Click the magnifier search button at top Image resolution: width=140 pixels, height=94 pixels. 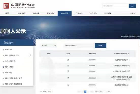click(132, 6)
